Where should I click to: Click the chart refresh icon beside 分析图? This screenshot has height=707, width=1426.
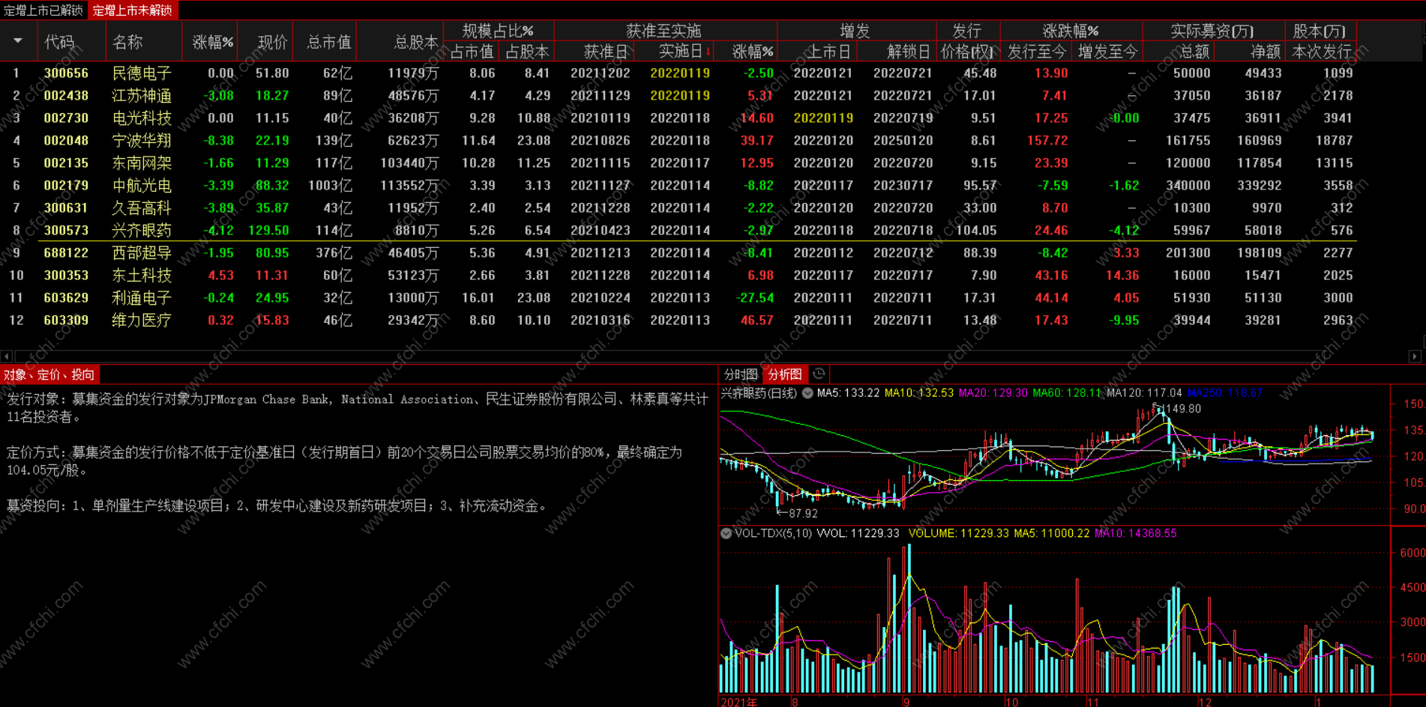(x=819, y=374)
